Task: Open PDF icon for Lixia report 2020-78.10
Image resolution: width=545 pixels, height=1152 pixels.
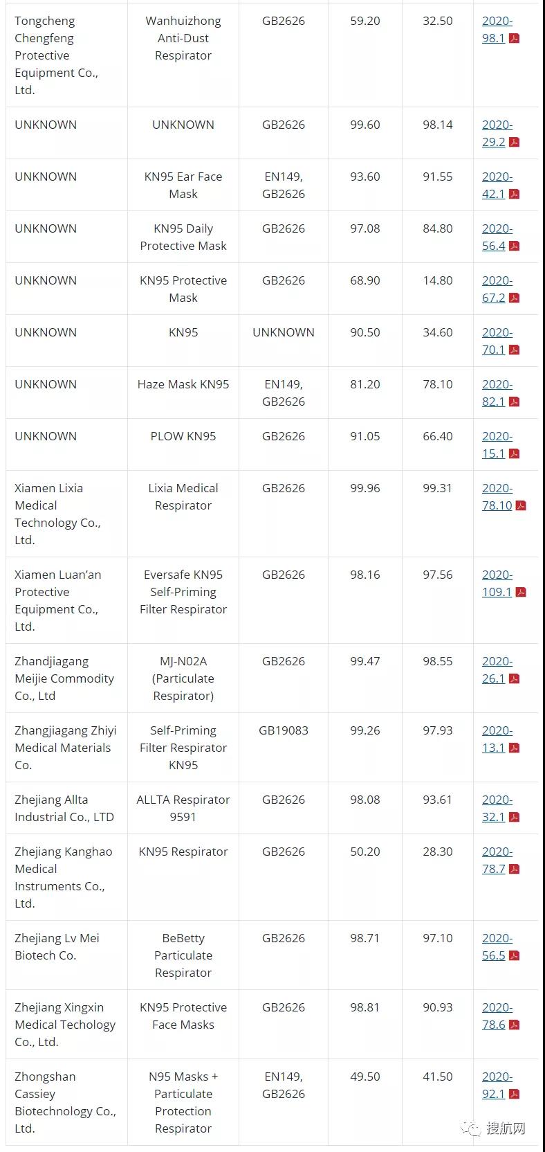Action: click(521, 506)
